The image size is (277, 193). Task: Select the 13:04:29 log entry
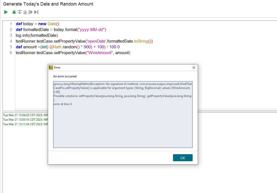click(x=25, y=115)
